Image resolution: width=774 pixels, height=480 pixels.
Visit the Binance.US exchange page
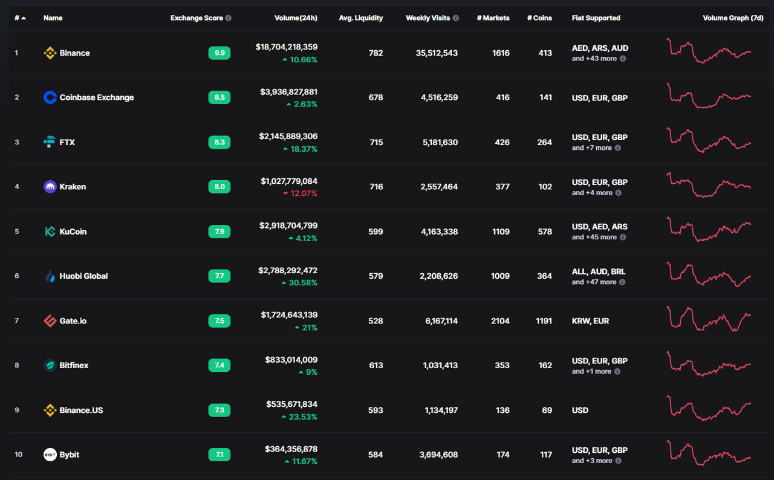[x=82, y=410]
